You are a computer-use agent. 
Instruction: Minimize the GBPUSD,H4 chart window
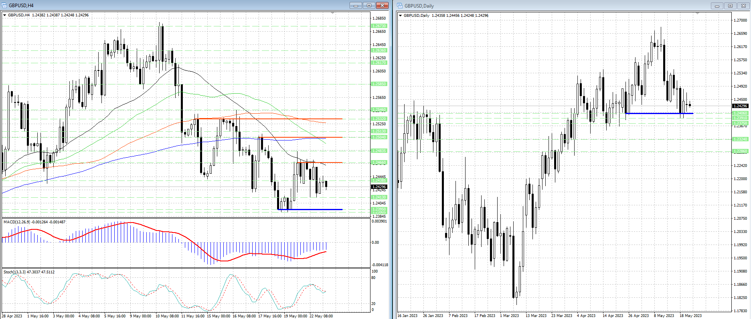tap(355, 6)
